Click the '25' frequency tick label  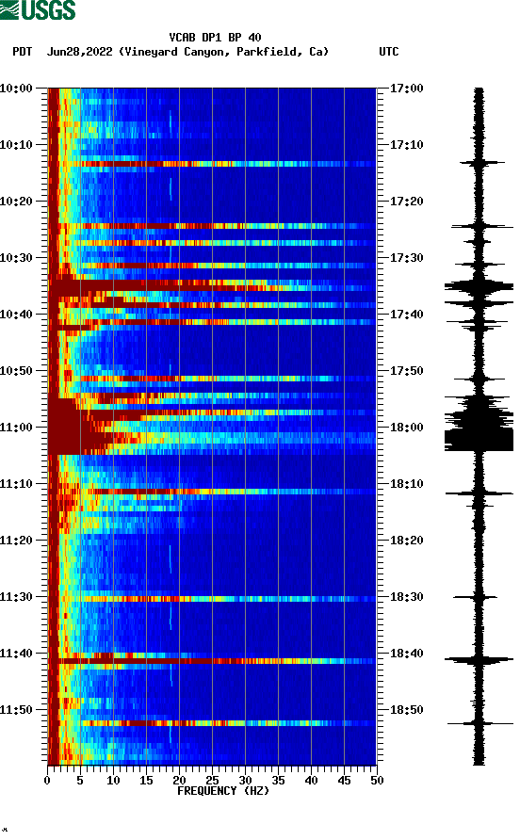click(x=212, y=781)
